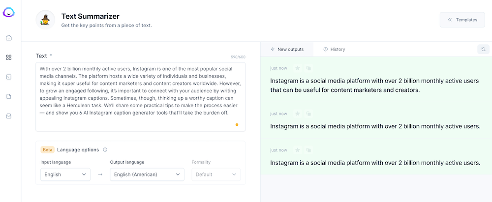Viewport: 492px width, 202px height.
Task: Open the templates grid icon in sidebar
Action: pyautogui.click(x=9, y=58)
